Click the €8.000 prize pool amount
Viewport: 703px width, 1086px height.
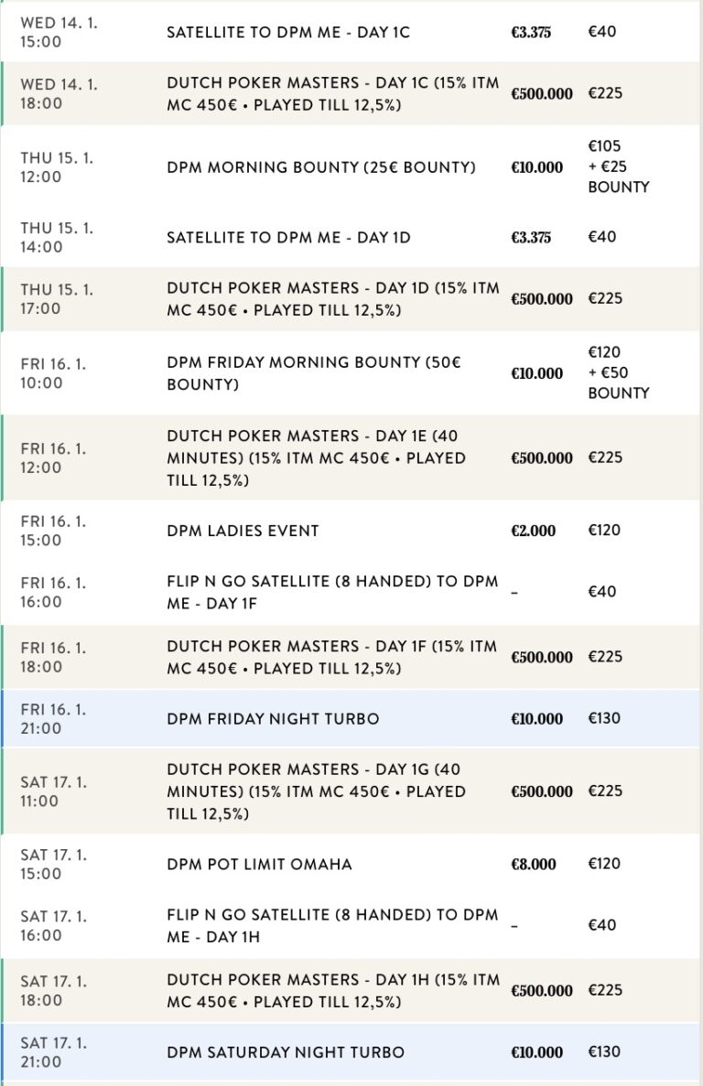pos(533,864)
